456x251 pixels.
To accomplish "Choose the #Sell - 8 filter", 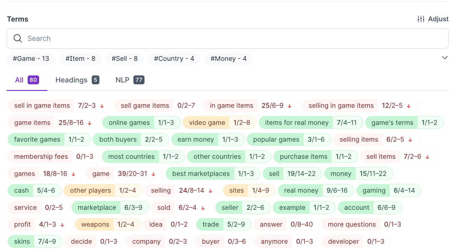I will (x=124, y=59).
